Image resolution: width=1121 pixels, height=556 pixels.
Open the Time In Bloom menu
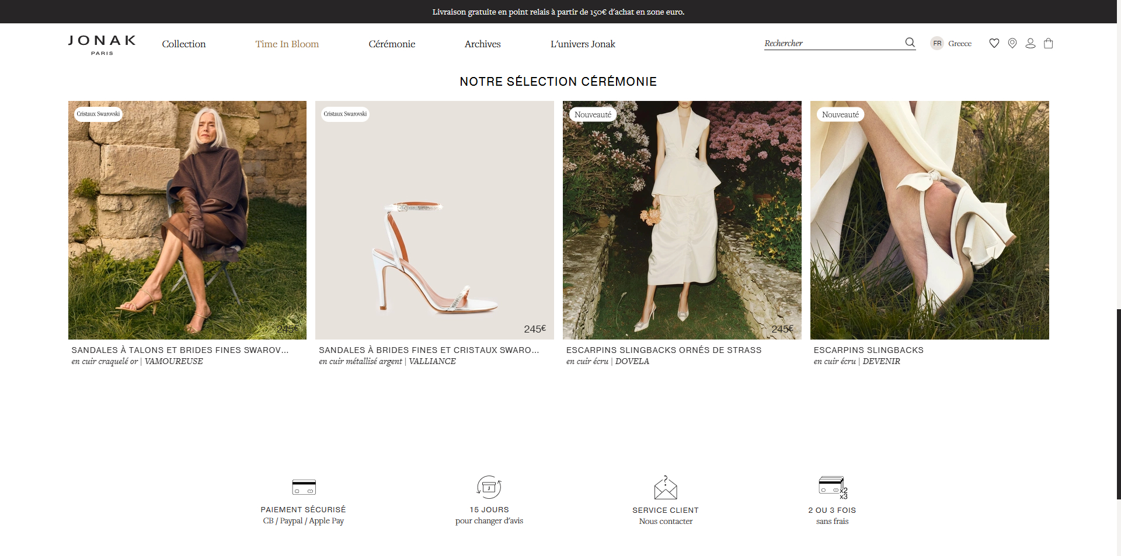pyautogui.click(x=287, y=44)
